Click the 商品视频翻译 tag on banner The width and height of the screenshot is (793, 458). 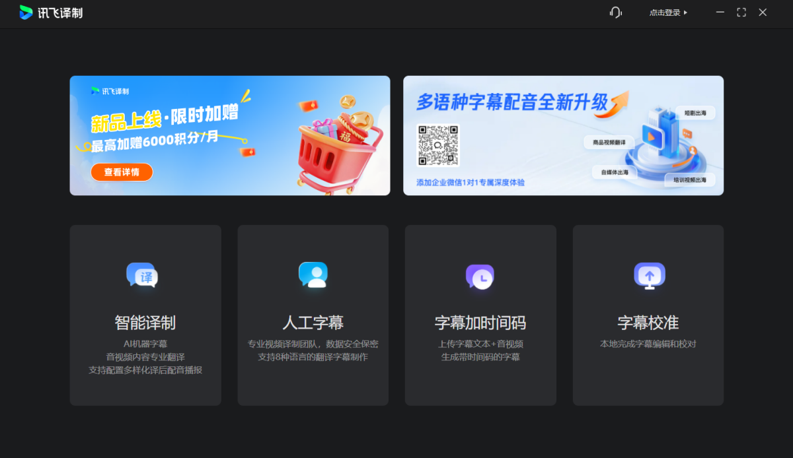coord(609,143)
